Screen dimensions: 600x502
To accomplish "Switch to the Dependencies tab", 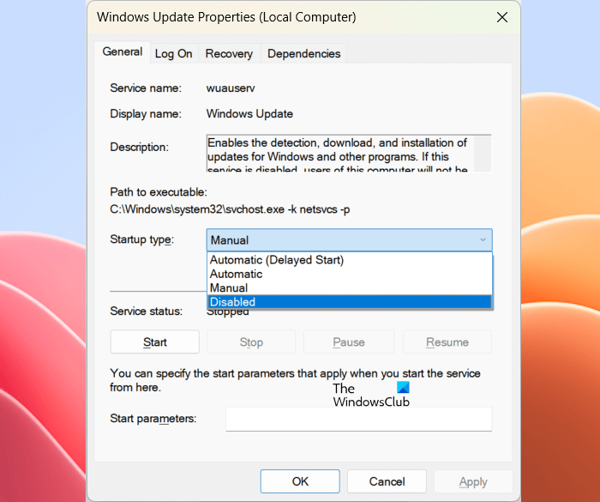I will (303, 54).
